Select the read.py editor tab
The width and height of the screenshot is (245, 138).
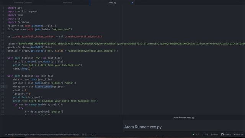112,3
